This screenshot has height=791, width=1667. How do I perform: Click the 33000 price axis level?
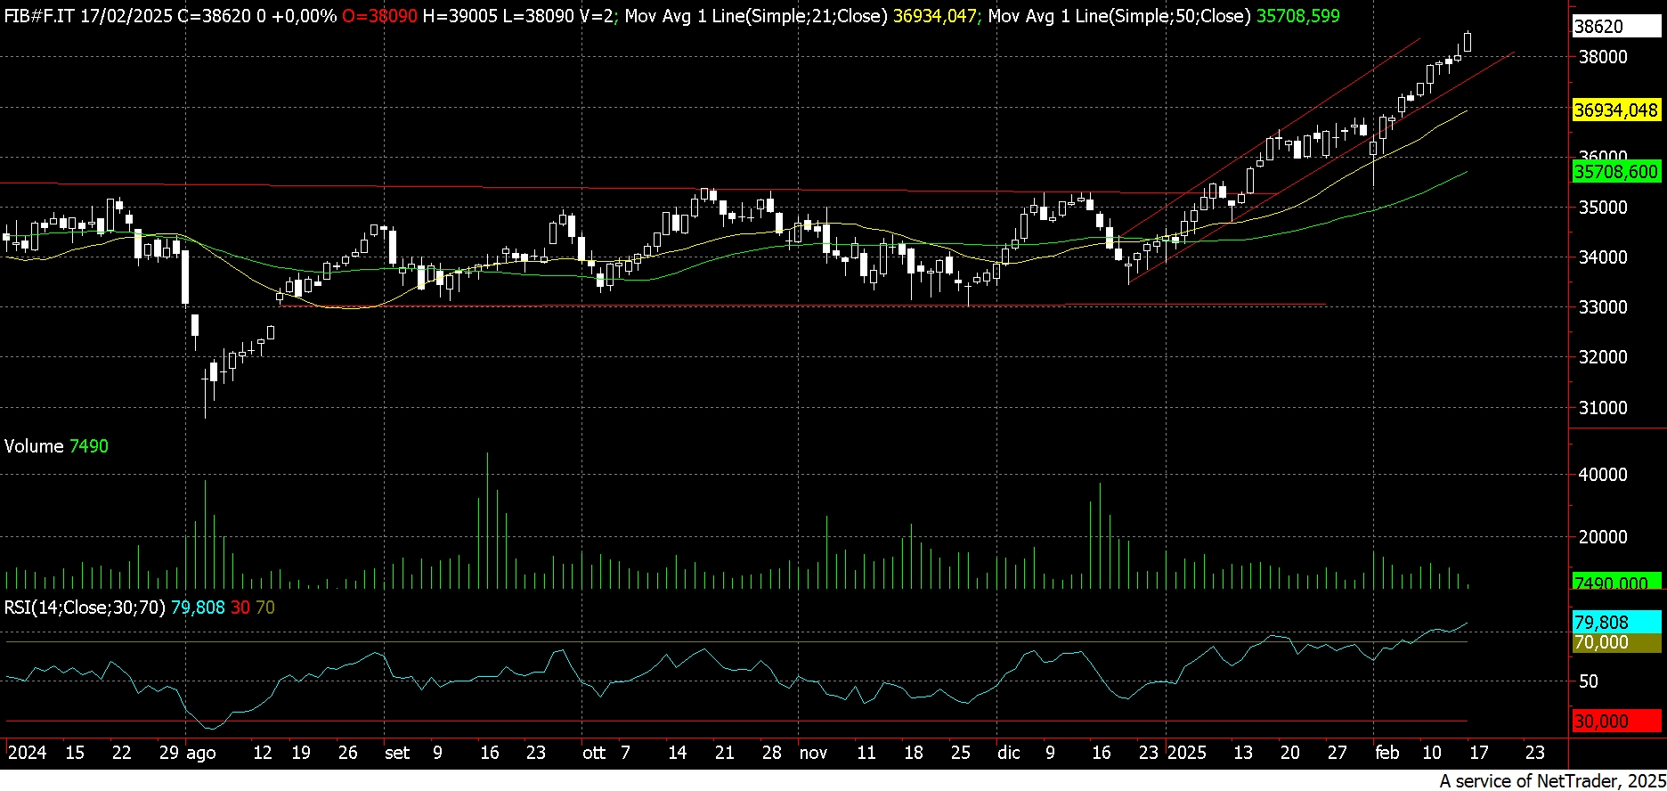click(1603, 307)
